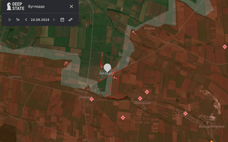Image resolution: width=228 pixels, height=142 pixels.
Task: Click the compare arrows icon
Action: pos(71,20)
